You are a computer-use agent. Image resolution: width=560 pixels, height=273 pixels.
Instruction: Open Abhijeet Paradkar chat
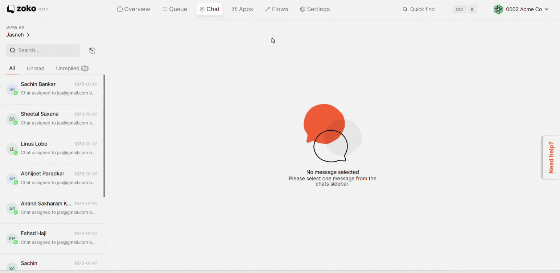click(x=52, y=179)
